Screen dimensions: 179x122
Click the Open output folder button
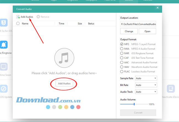[147, 31]
